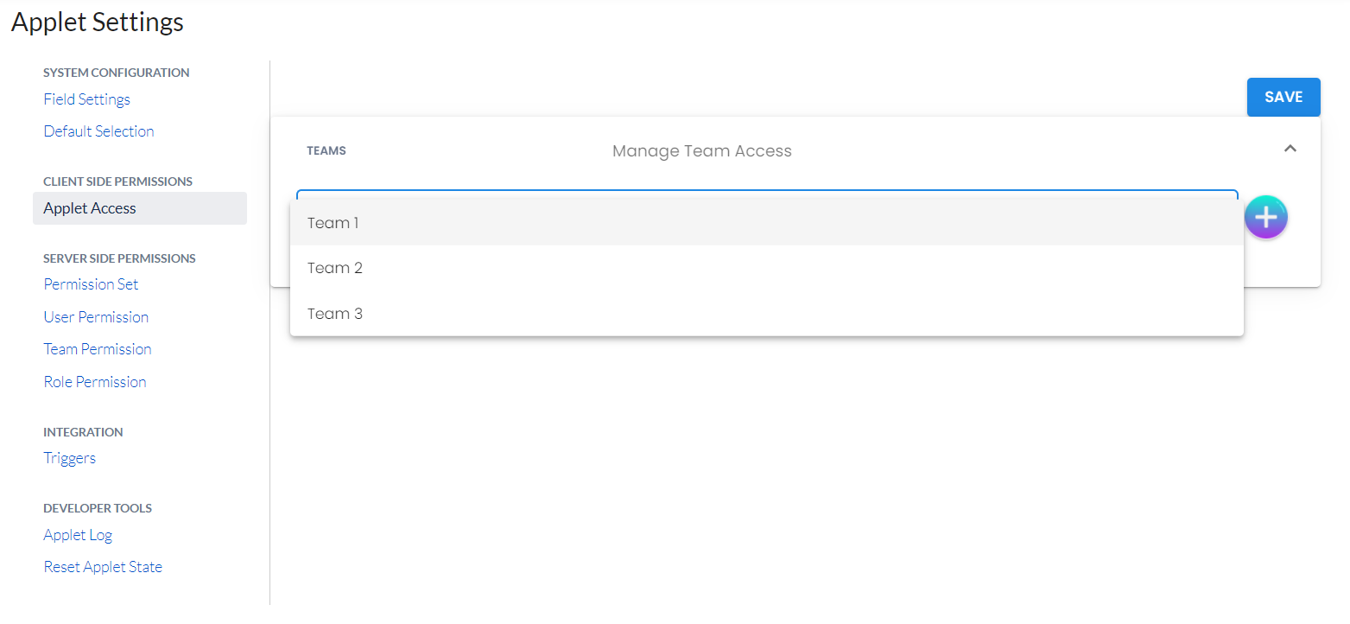The image size is (1350, 624).
Task: Open Triggers under Integration
Action: (x=70, y=458)
